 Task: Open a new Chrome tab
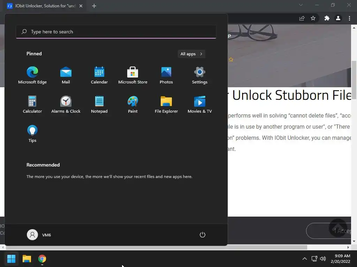[94, 6]
